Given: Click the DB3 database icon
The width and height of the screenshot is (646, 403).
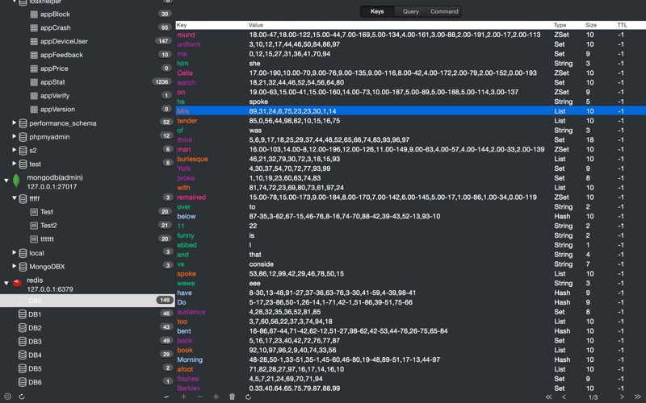Looking at the screenshot, I should (23, 341).
